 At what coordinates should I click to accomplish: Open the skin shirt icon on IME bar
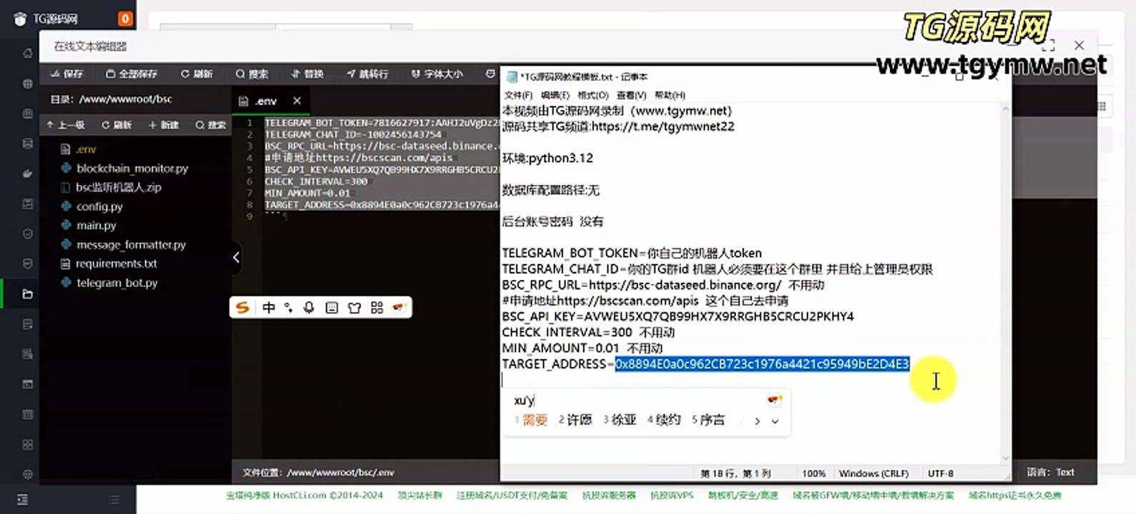point(354,308)
